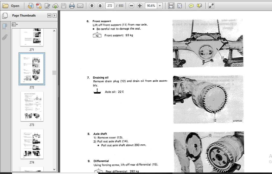Viewport: 272px width, 174px height.
Task: Select page 271 thumbnail
Action: click(32, 37)
